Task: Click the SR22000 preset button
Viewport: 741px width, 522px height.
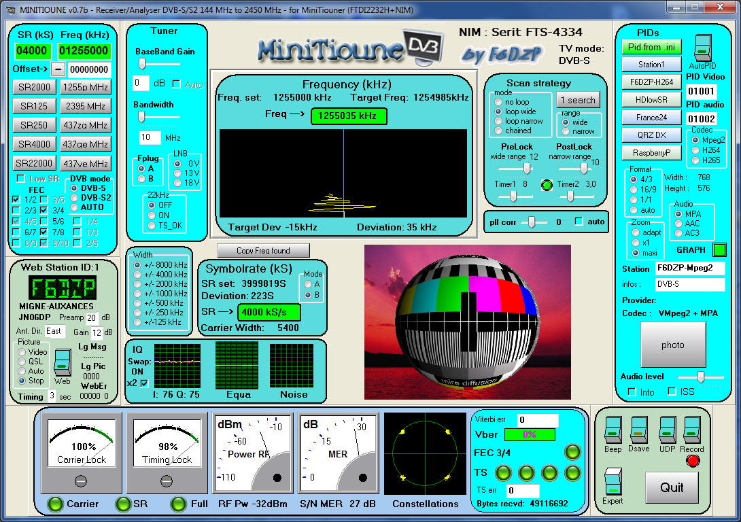Action: pyautogui.click(x=34, y=163)
